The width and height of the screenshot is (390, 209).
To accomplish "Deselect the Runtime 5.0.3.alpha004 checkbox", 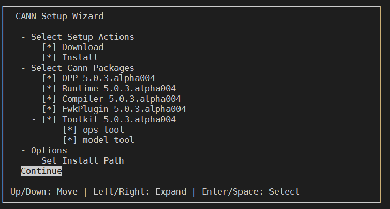I will 49,89.
